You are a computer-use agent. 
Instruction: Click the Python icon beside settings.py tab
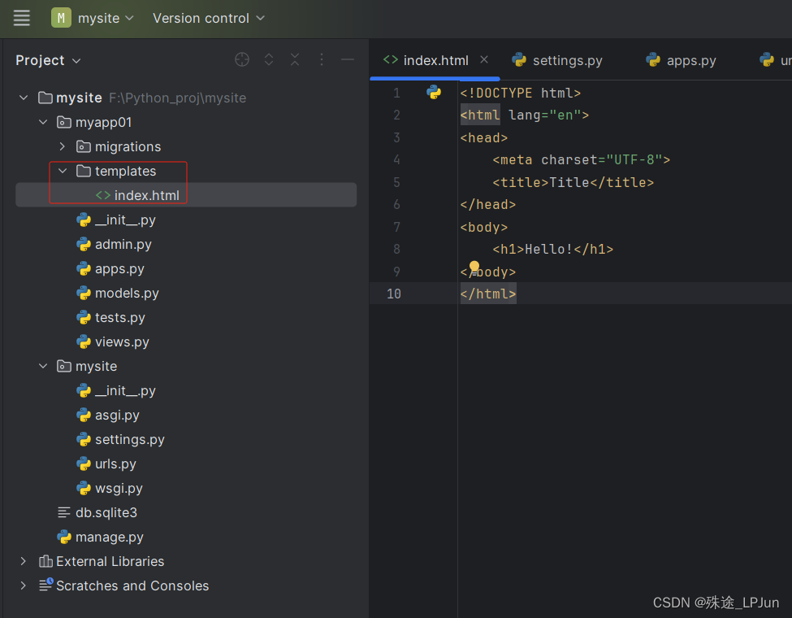coord(519,59)
